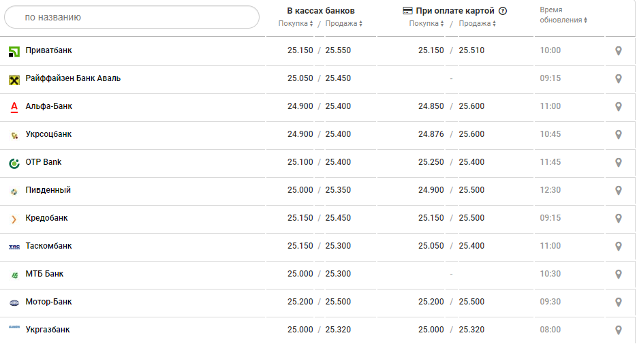Open the Укрсоцбанк bank link
The height and width of the screenshot is (344, 637).
[48, 134]
